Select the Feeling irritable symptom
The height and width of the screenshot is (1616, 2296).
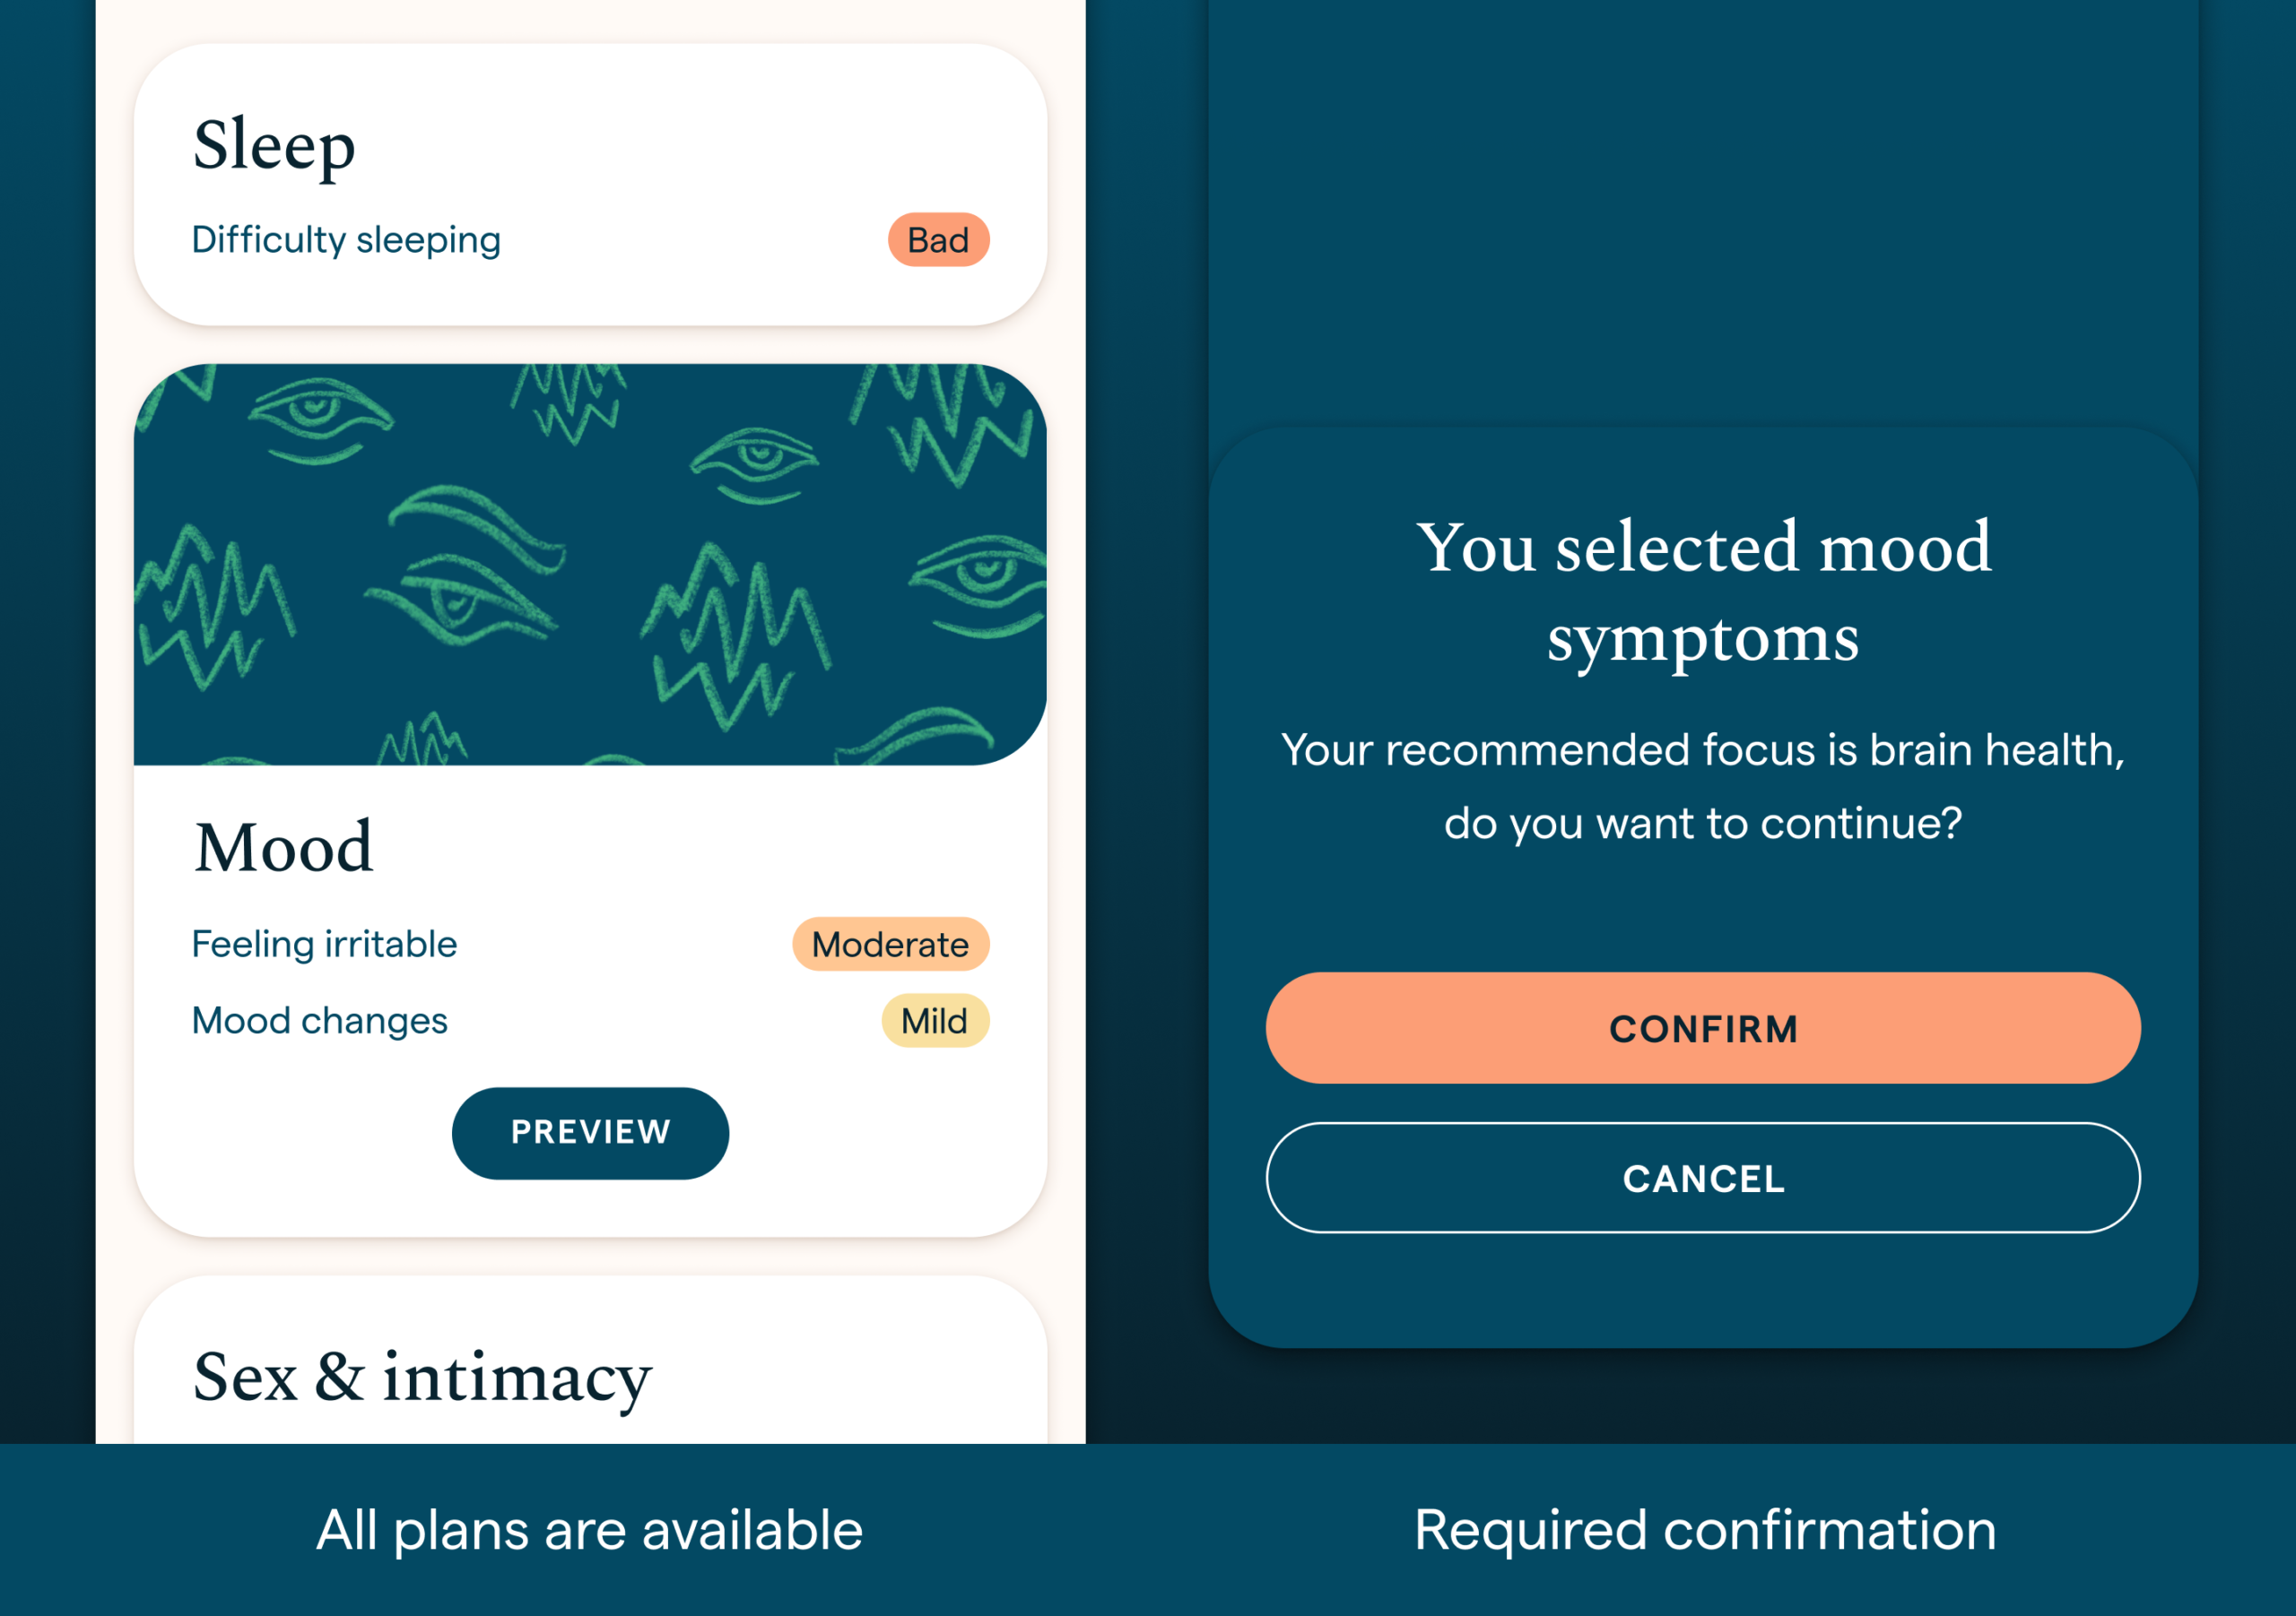click(x=324, y=945)
